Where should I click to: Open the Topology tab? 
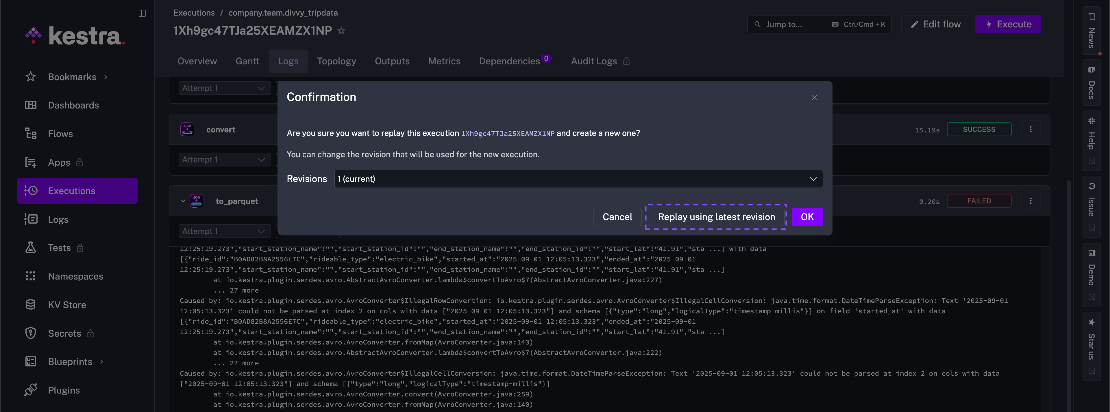[336, 61]
